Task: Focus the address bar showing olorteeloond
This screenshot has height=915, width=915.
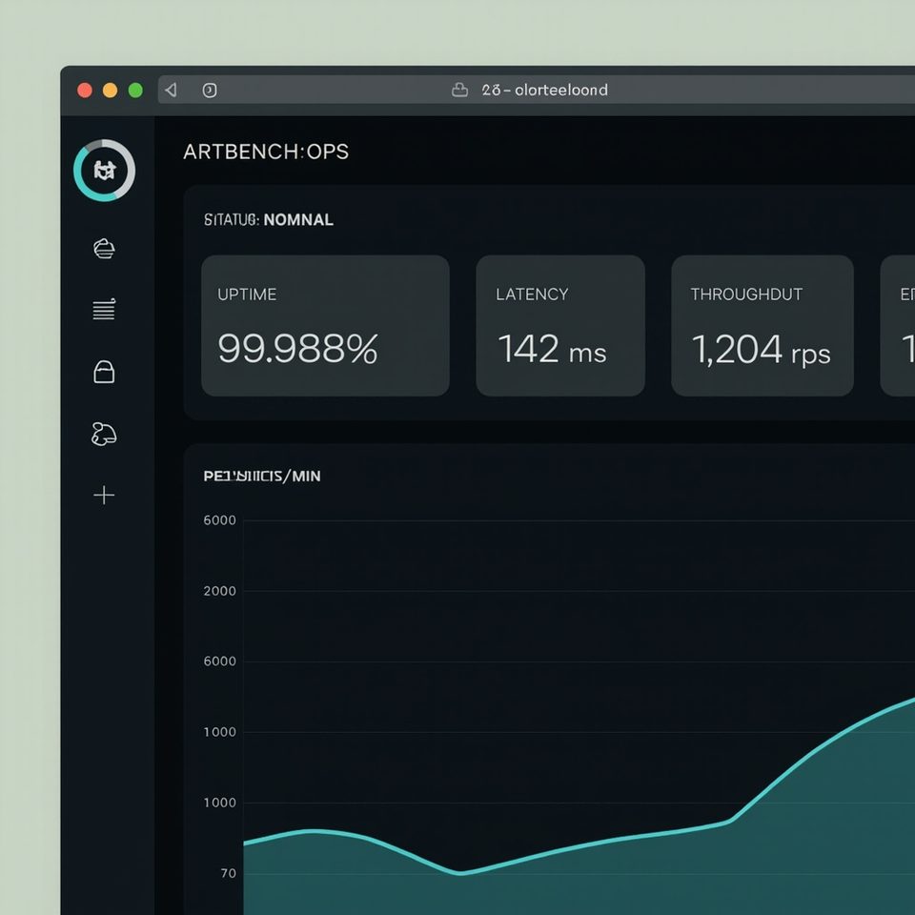Action: point(537,90)
